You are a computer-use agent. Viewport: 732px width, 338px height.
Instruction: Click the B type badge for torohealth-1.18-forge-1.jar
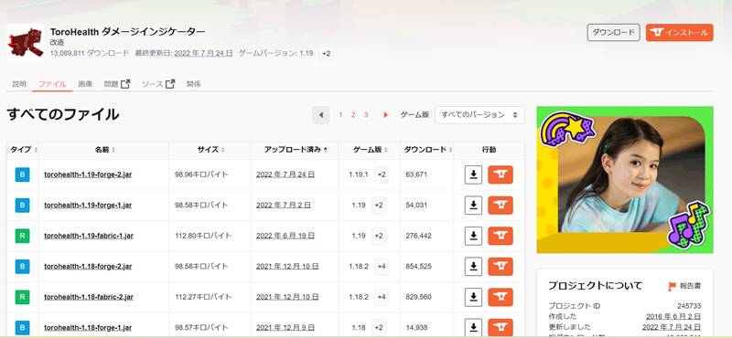22,327
